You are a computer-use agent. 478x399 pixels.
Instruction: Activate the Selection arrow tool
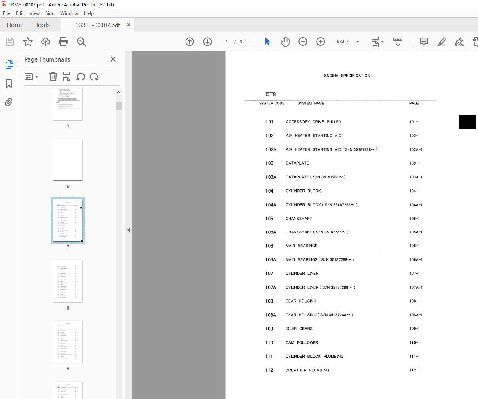(x=267, y=42)
